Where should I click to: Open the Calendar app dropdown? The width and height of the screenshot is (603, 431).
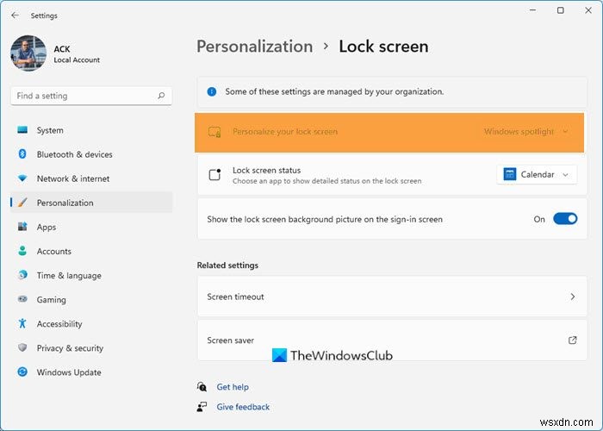tap(537, 174)
